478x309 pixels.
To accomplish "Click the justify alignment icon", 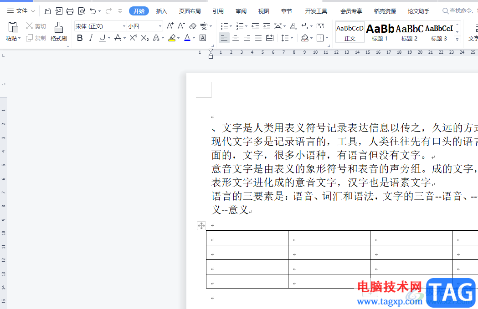I will click(258, 38).
